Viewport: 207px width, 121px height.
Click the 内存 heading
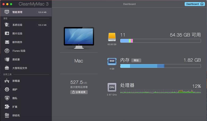[x=125, y=60]
